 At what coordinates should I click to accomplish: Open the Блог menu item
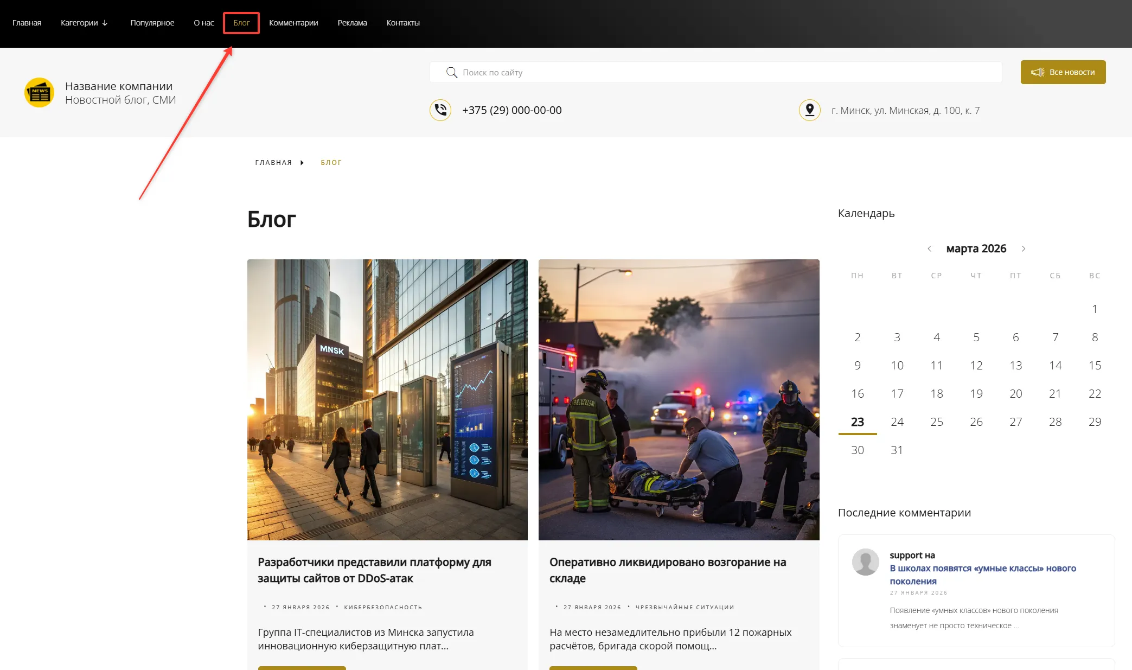(x=241, y=23)
